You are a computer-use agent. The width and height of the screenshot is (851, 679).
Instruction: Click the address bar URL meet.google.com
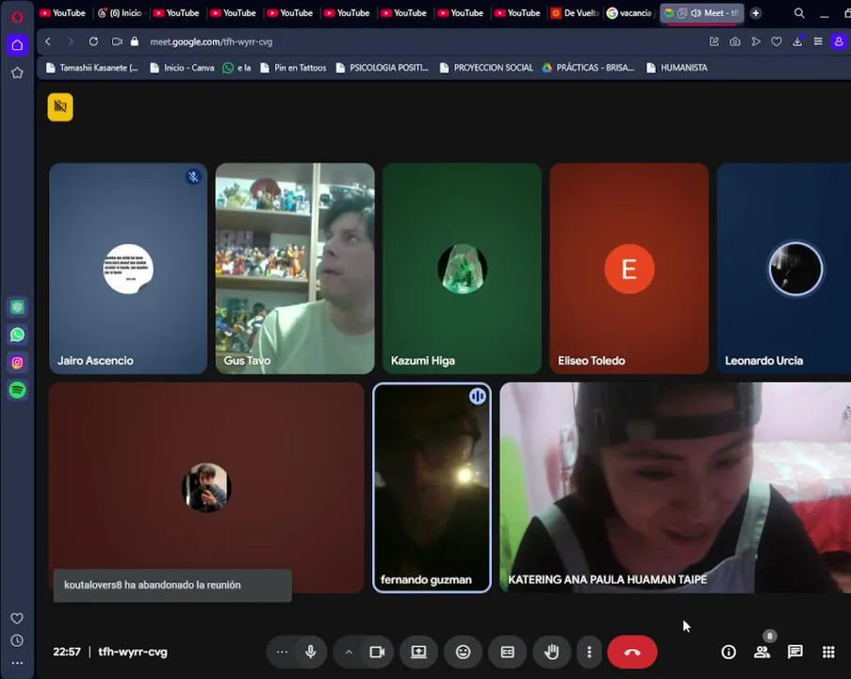(x=211, y=41)
